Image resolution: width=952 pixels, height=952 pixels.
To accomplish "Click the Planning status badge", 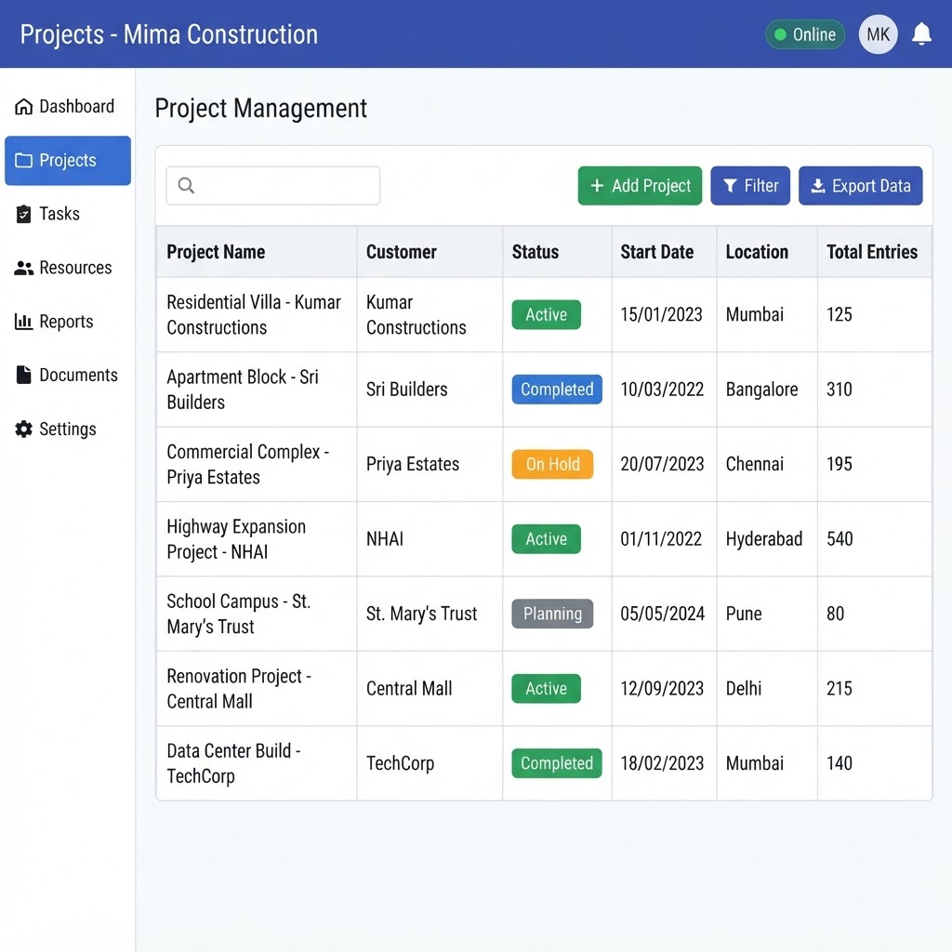I will [552, 614].
